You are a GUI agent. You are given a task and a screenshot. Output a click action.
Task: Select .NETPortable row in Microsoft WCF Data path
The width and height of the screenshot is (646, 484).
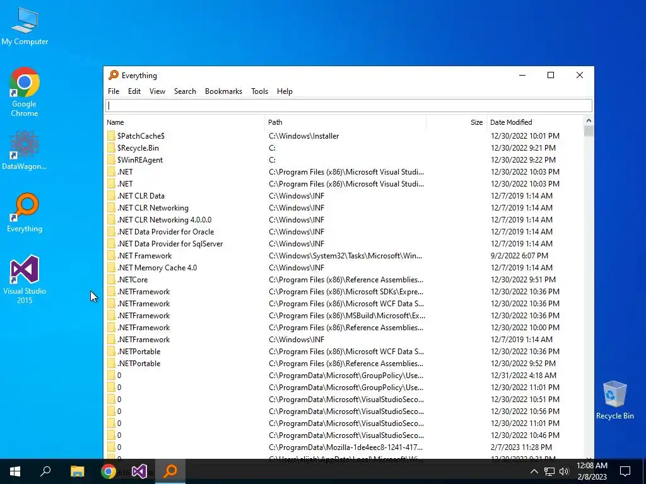click(344, 352)
